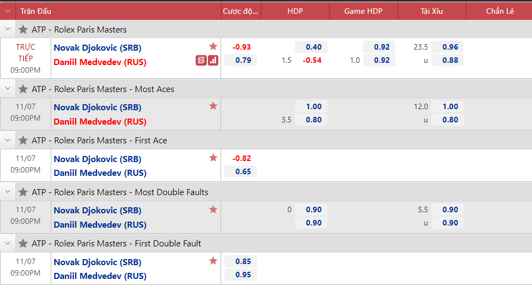Open statistics bar-chart icon for live match
Image resolution: width=532 pixels, height=285 pixels.
pos(213,61)
